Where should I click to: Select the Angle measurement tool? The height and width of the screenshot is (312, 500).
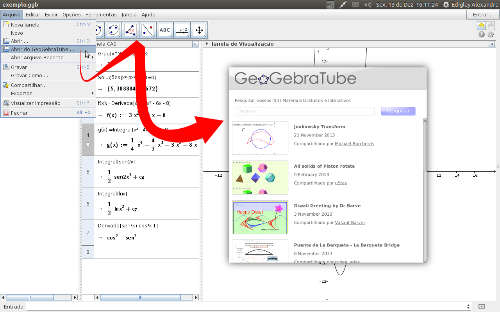[x=130, y=29]
